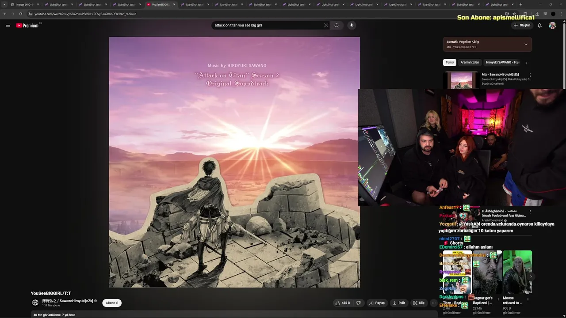Image resolution: width=566 pixels, height=318 pixels.
Task: Expand description at 40 Mn görüntüleme
Action: pyautogui.click(x=54, y=315)
